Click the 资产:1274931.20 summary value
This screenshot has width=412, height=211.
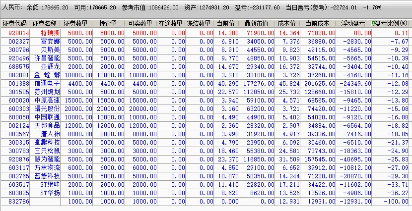click(207, 7)
